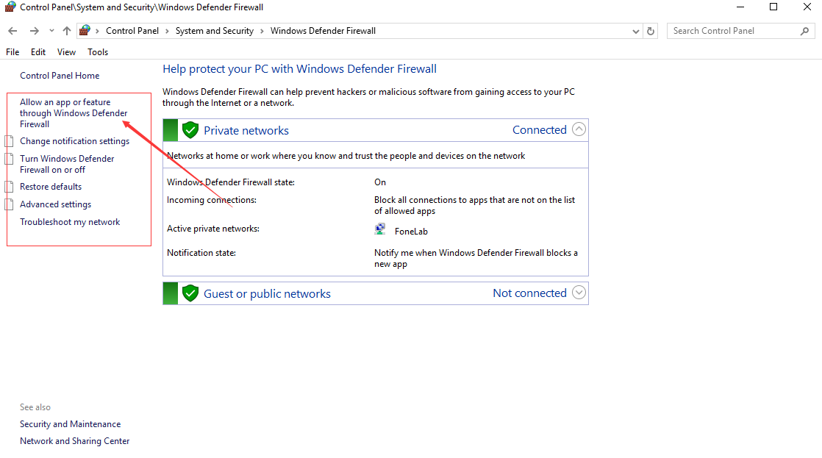Open Troubleshoot my network
The image size is (822, 458).
[x=70, y=222]
